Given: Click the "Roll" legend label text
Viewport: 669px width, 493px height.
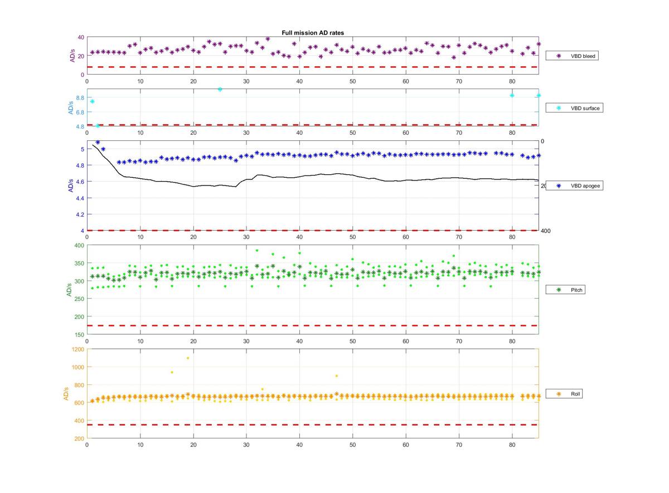Looking at the screenshot, I should click(x=575, y=394).
